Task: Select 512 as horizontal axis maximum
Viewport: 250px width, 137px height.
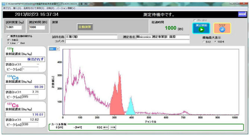Action: (204, 42)
